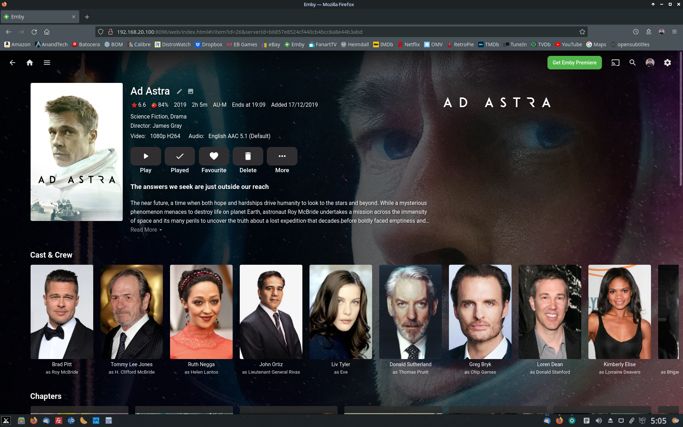Open the Dropbox bookmark
Screen dimensions: 683x427
[209, 44]
